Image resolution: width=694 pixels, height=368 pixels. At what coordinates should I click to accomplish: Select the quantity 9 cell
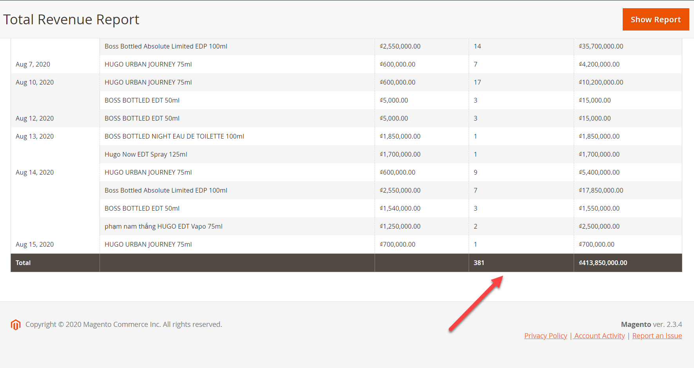[475, 172]
